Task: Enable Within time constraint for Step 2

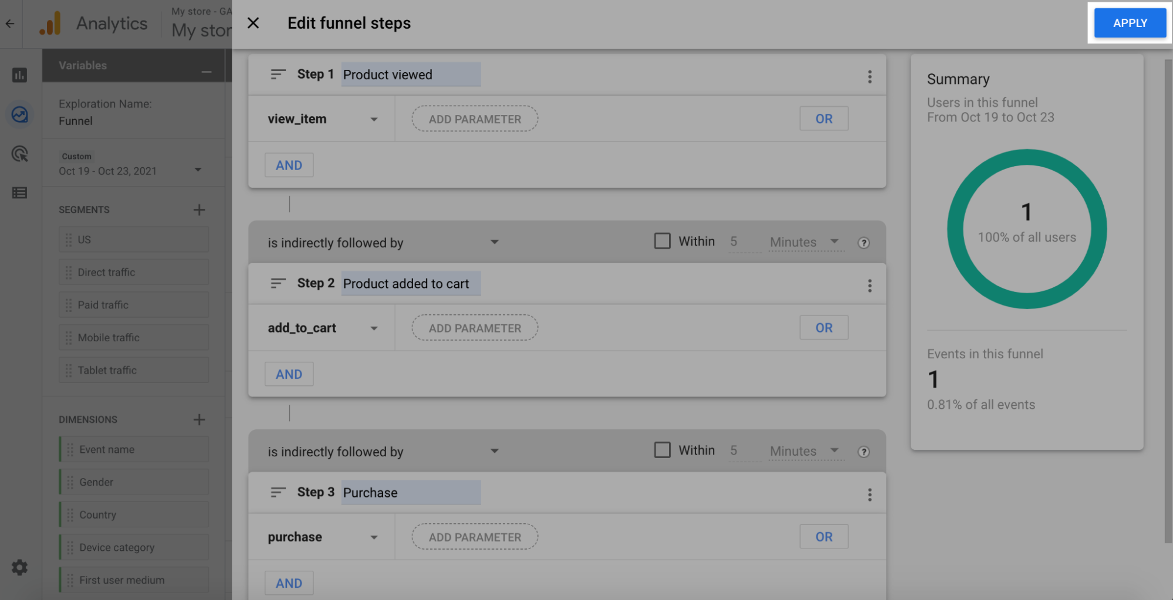Action: click(662, 240)
